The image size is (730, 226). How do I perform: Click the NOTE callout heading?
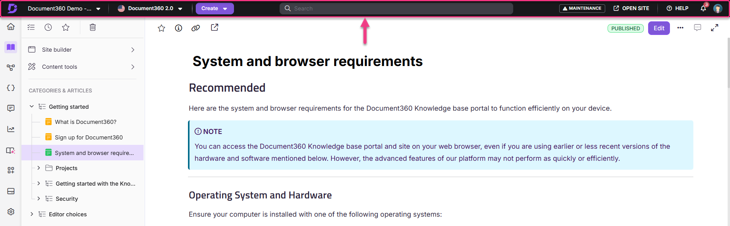coord(208,132)
